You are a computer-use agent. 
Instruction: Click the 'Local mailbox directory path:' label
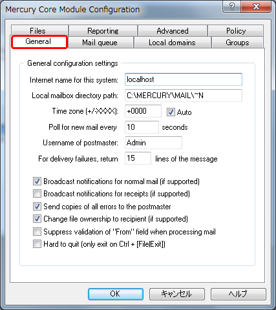[x=75, y=96]
